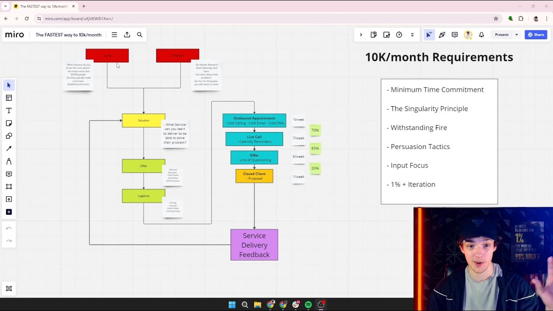Screen dimensions: 553x311
Task: Open the Templates tool in left toolbar
Action: click(x=9, y=98)
